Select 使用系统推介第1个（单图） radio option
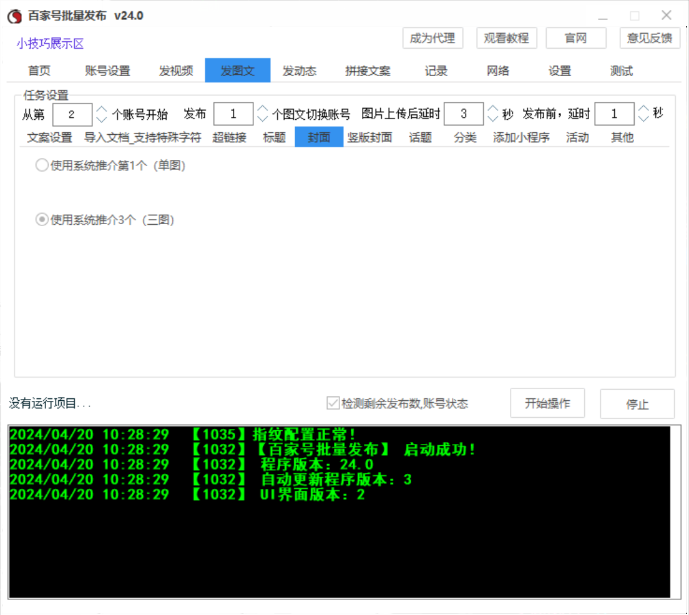This screenshot has height=615, width=689. [x=110, y=165]
